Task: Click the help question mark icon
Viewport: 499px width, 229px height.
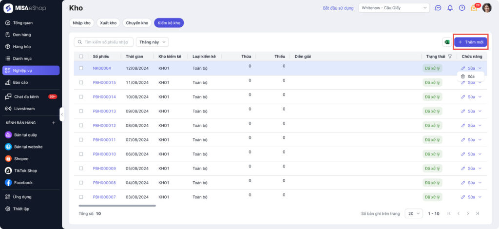Action: [x=461, y=8]
